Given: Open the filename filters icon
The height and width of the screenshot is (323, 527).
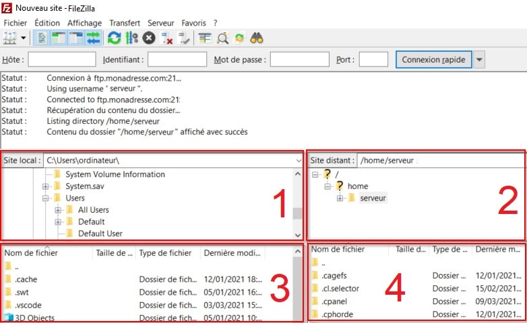Looking at the screenshot, I should (205, 38).
